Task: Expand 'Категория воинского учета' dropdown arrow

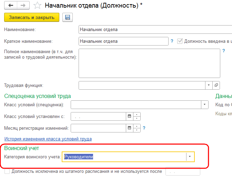Action: [190, 157]
